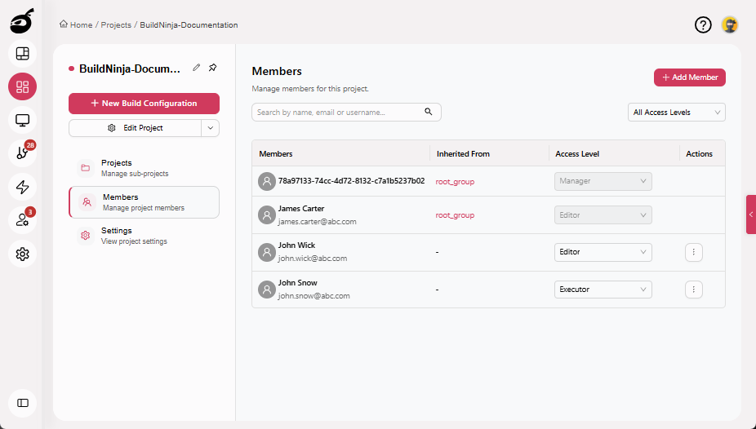This screenshot has height=429, width=756.
Task: Click the Actions column header
Action: pyautogui.click(x=699, y=153)
